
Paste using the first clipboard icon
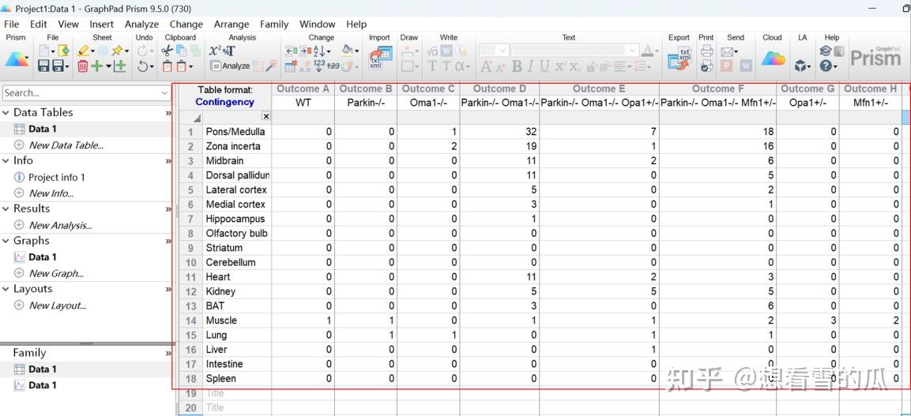click(x=168, y=66)
